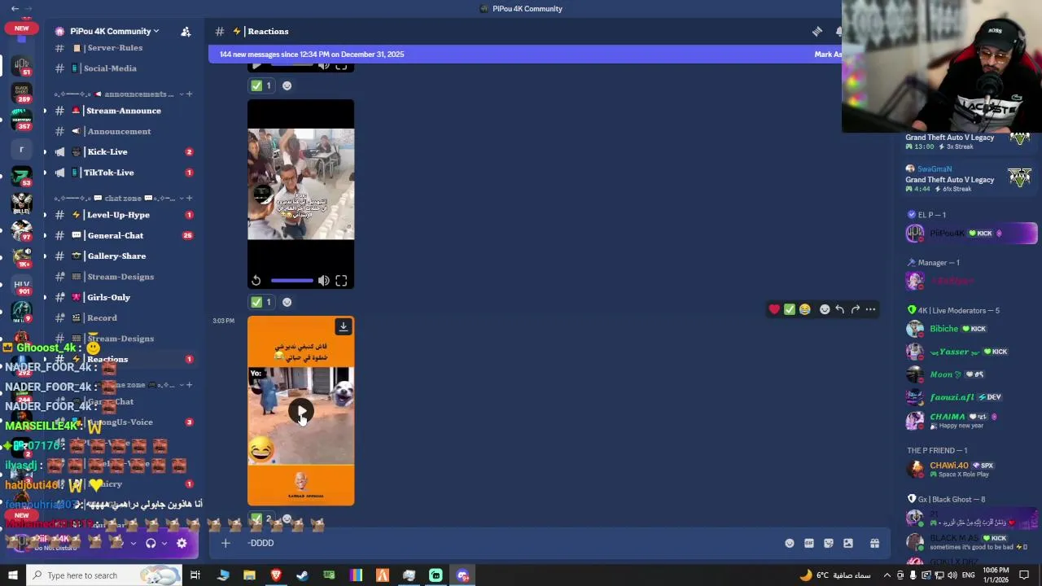Toggle mute speaker icon on classroom video

[x=324, y=281]
